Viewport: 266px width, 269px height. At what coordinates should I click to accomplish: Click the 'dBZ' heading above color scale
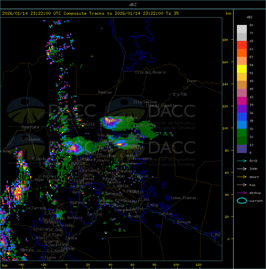(x=249, y=17)
